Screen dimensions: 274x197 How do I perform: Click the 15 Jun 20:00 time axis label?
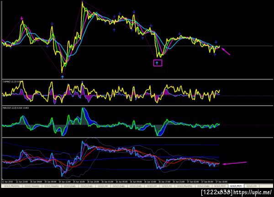[x=93, y=182]
